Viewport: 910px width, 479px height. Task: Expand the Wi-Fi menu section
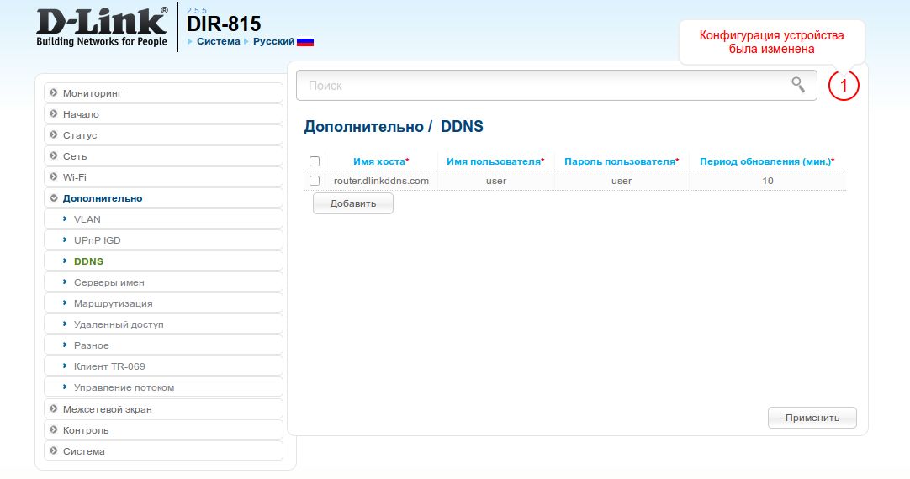[x=74, y=177]
